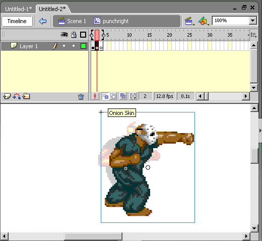
Task: Click stage vertical scroll down arrow
Action: coord(254,228)
